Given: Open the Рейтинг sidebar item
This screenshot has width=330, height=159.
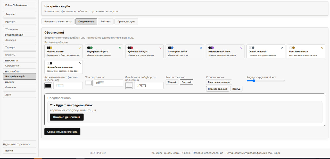Looking at the screenshot, I should [20, 22].
